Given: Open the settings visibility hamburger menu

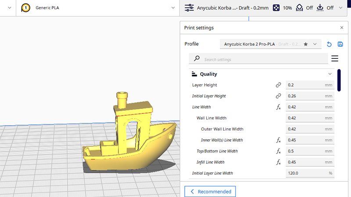Looking at the screenshot, I should [x=335, y=59].
